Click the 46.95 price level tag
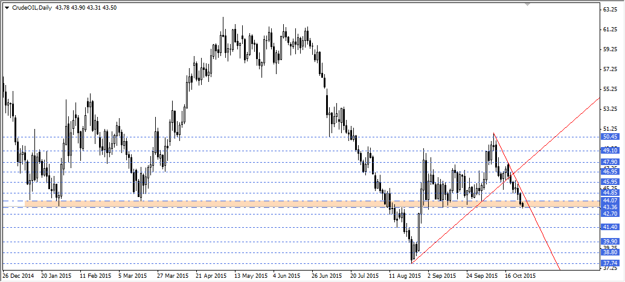 click(x=610, y=171)
